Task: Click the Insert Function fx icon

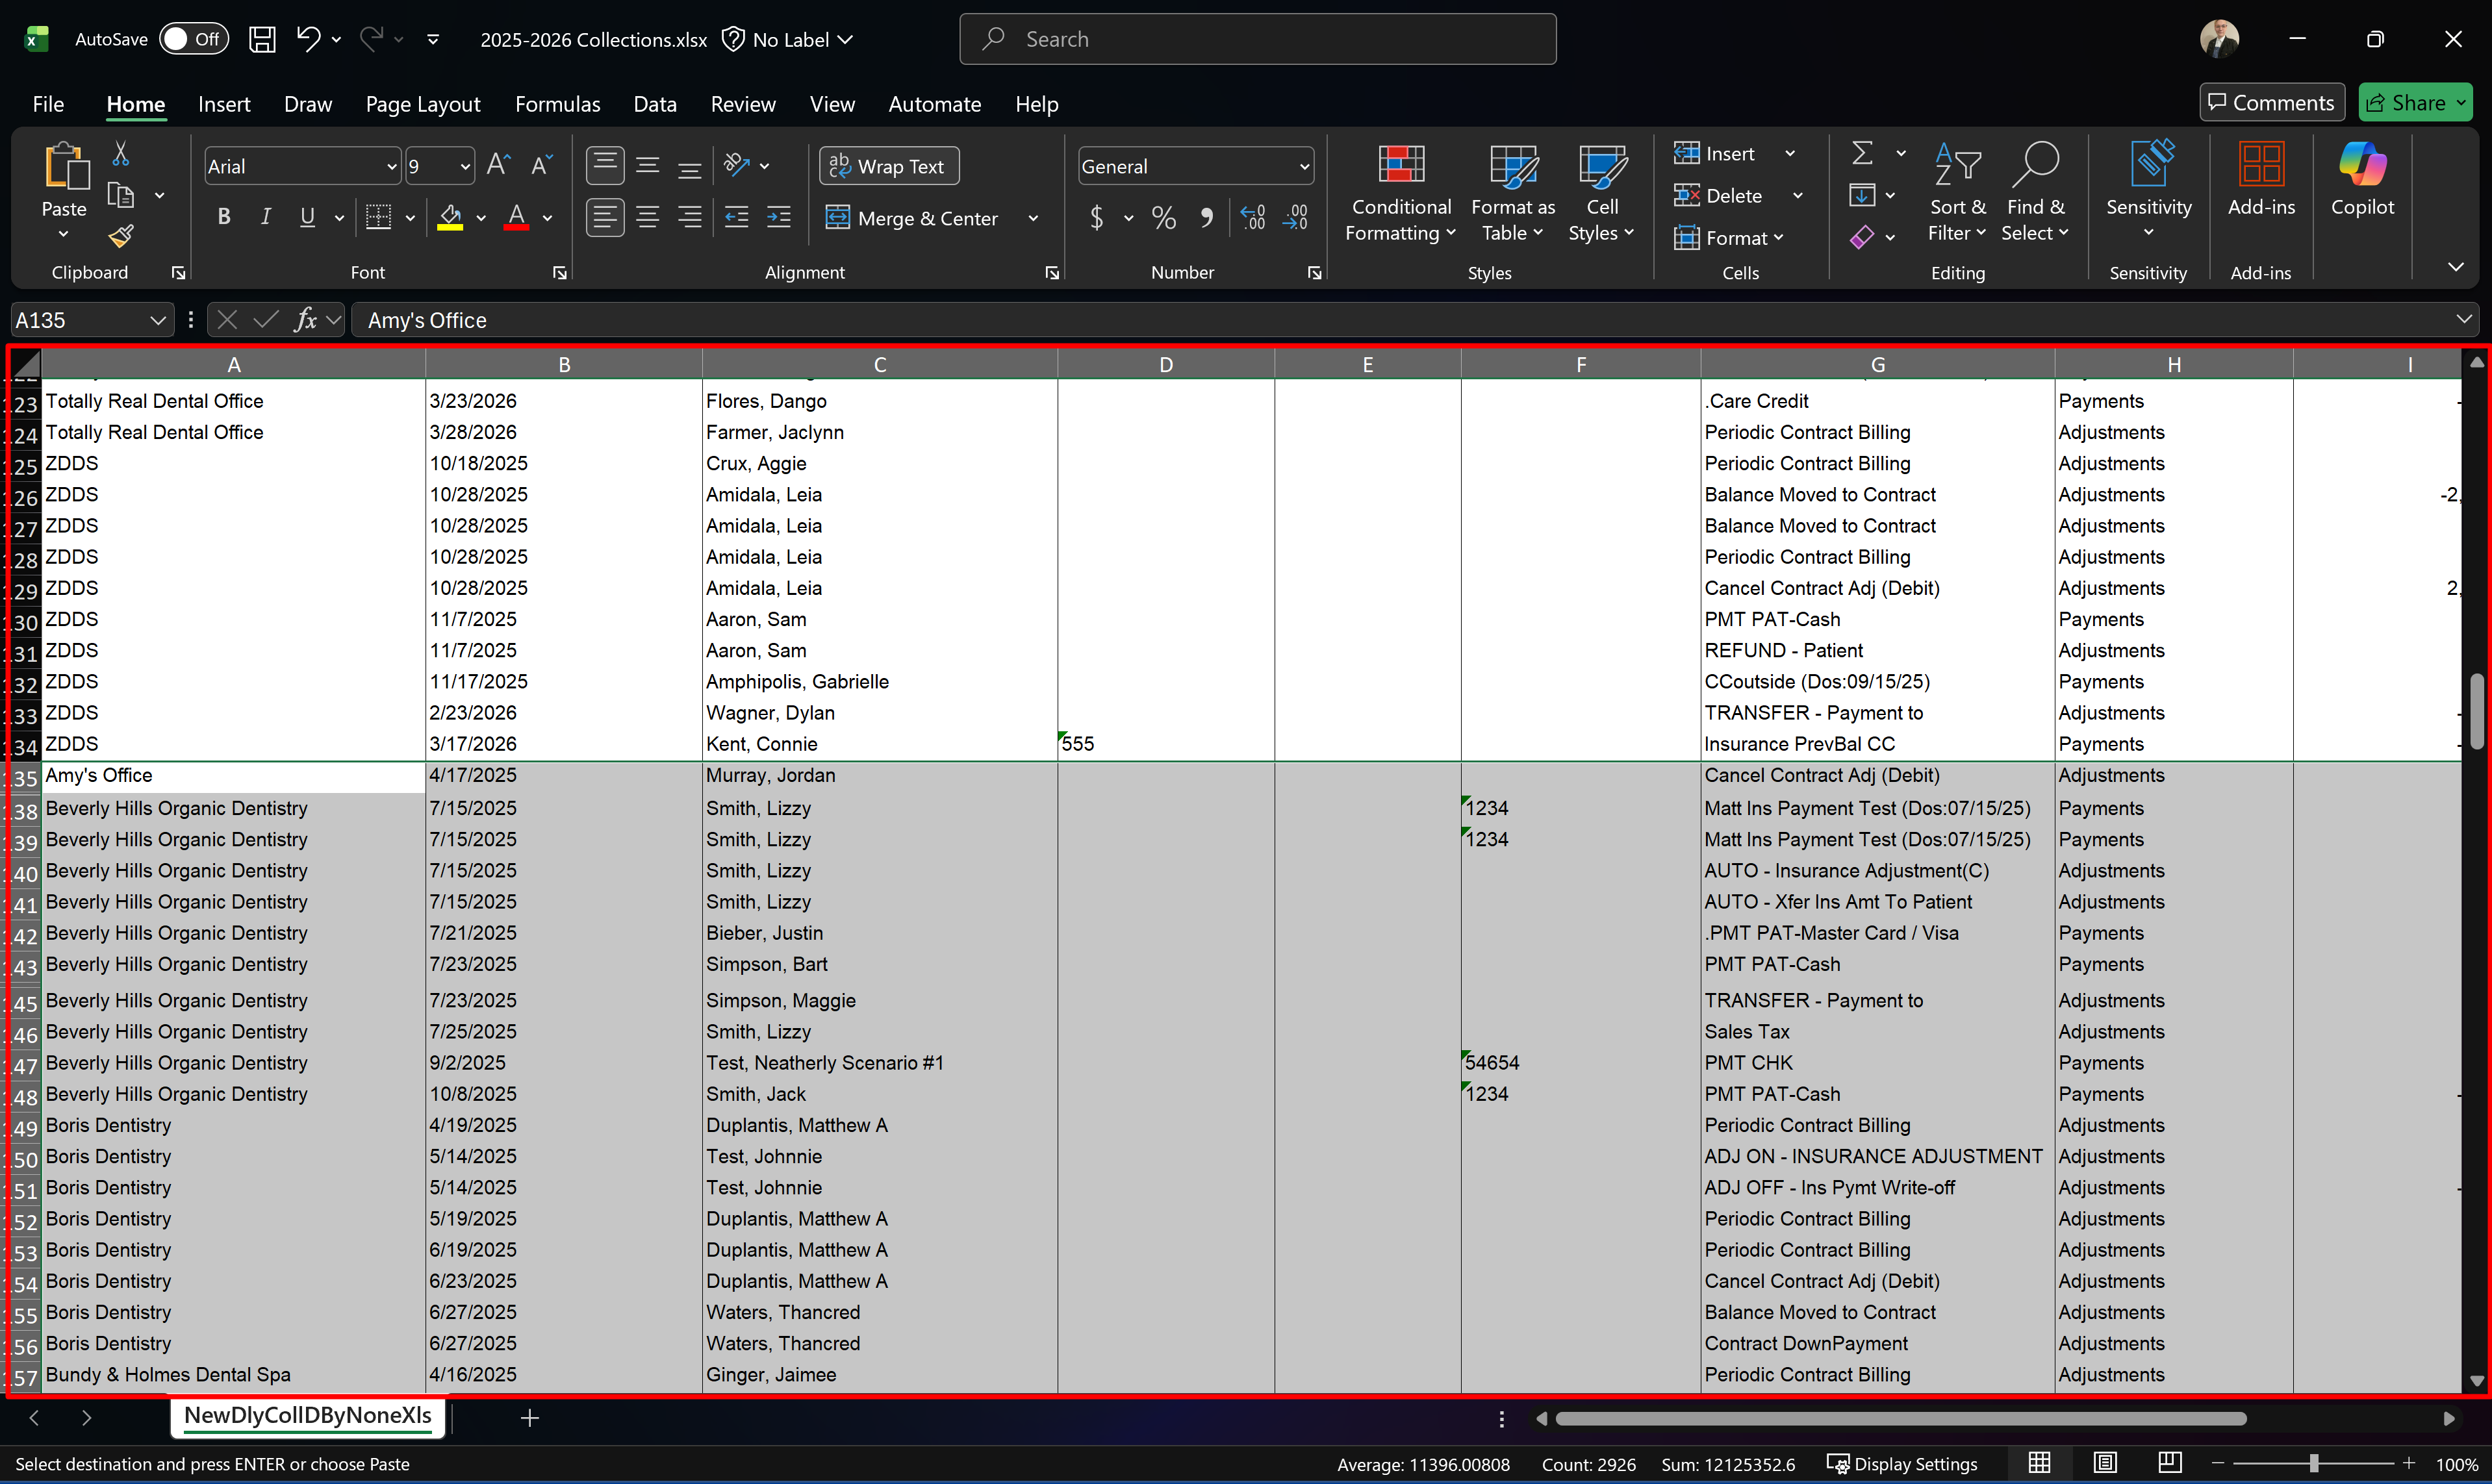Action: 305,320
